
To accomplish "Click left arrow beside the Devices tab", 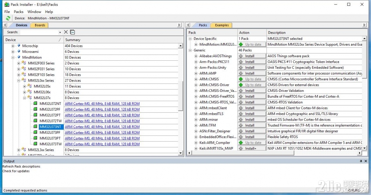I will click(5, 25).
